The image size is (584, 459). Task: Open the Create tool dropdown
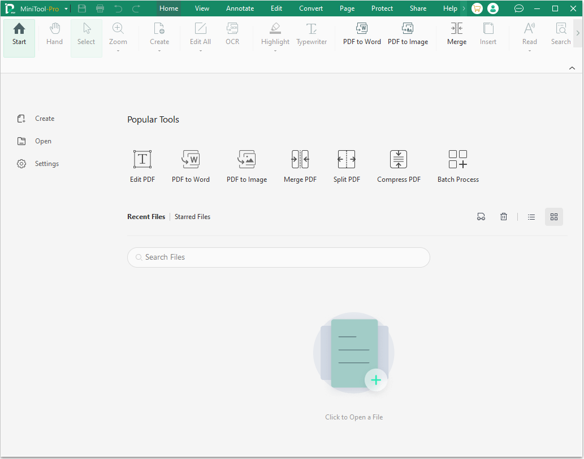(x=159, y=50)
